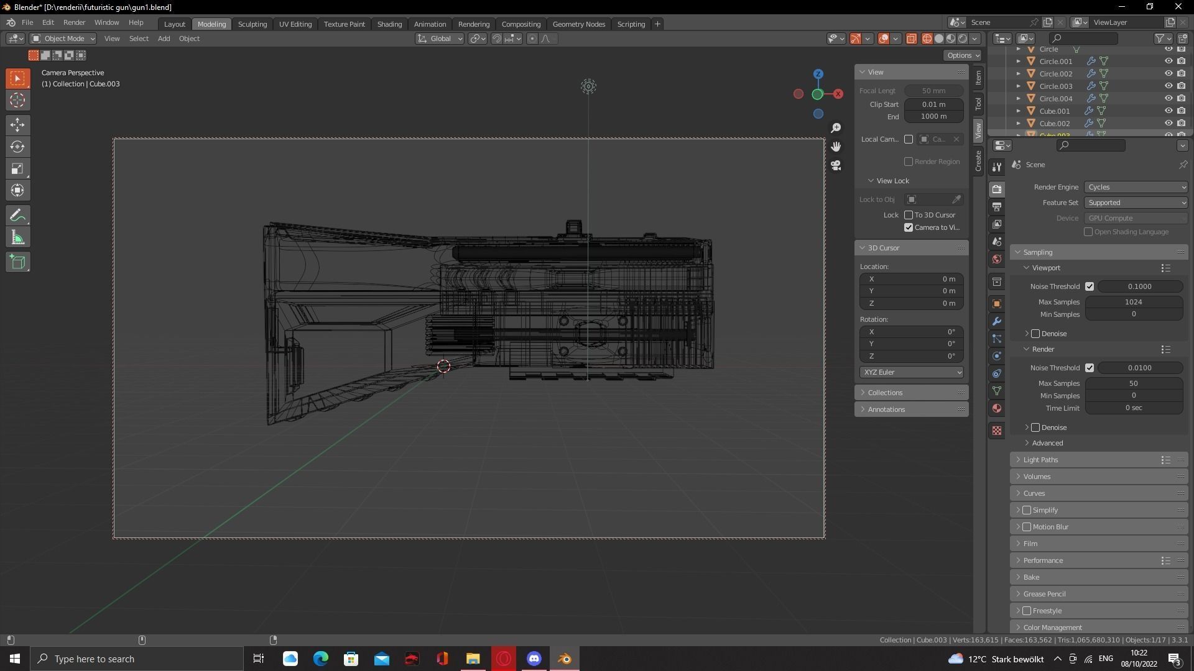Edit the Max Samples value field
The image size is (1194, 671).
click(x=1134, y=302)
